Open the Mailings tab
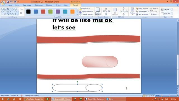This screenshot has width=179, height=101. [49, 5]
